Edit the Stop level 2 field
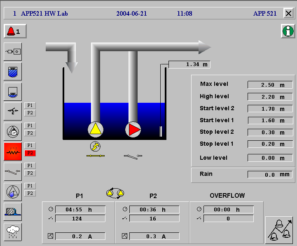 (x=270, y=132)
